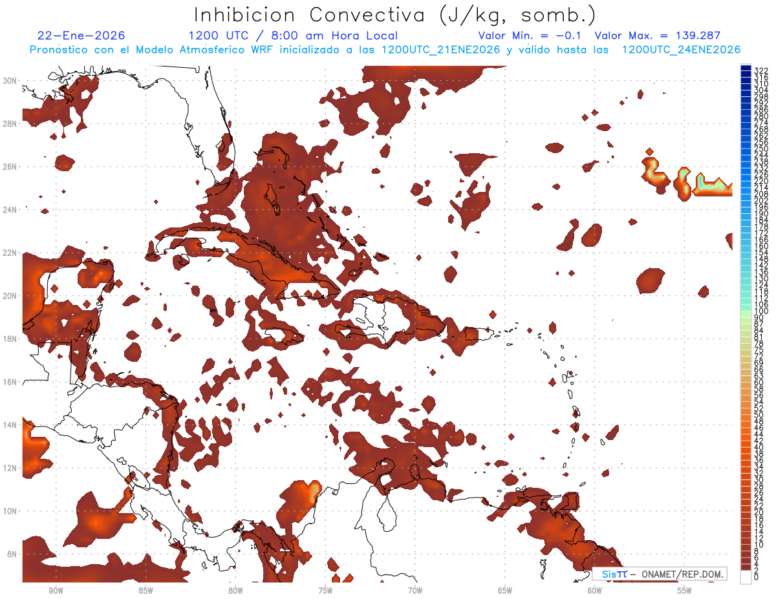Click the colorbar label "60"
Image resolution: width=776 pixels, height=599 pixels.
point(759,383)
